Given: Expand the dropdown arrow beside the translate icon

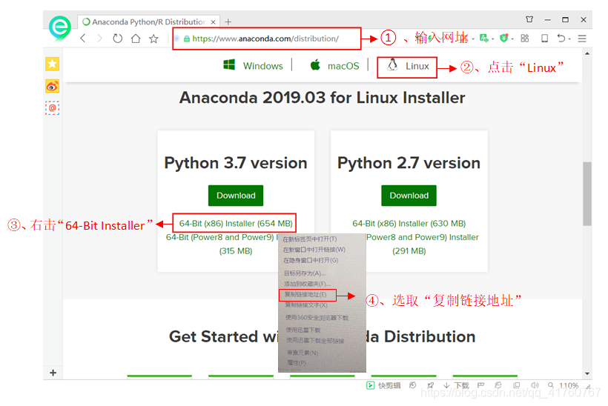Looking at the screenshot, I should [492, 39].
